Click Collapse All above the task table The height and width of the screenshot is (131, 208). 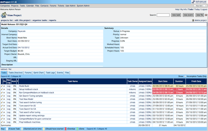[16, 76]
